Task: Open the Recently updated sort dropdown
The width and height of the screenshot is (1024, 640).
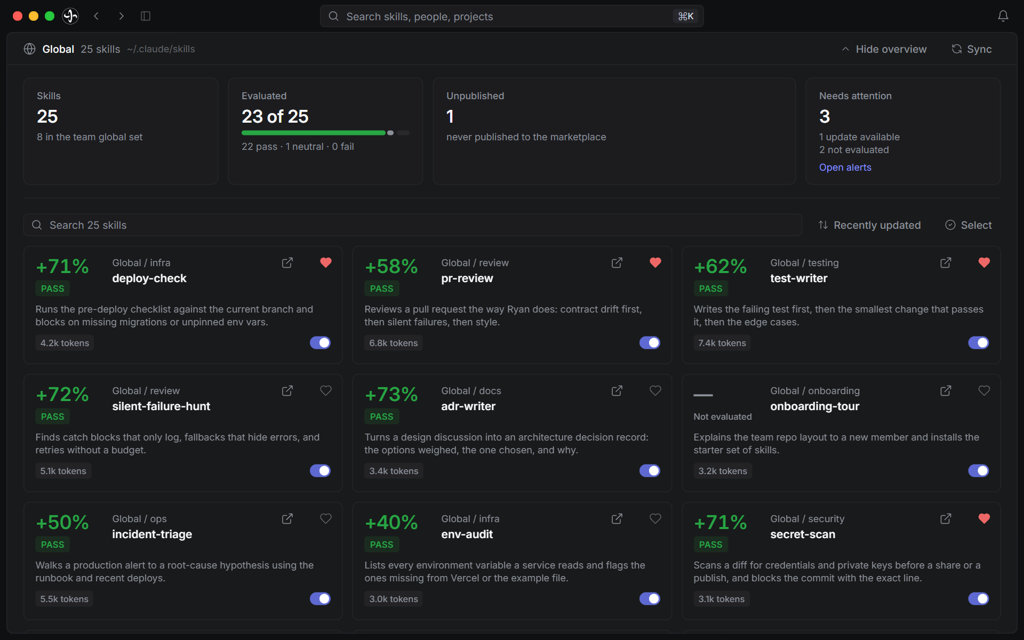Action: [869, 225]
